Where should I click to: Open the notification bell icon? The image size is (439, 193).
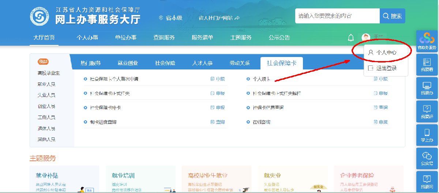pyautogui.click(x=351, y=37)
